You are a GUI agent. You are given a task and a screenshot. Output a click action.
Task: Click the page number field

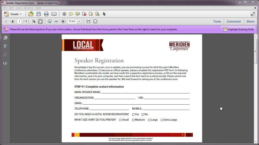[19, 21]
